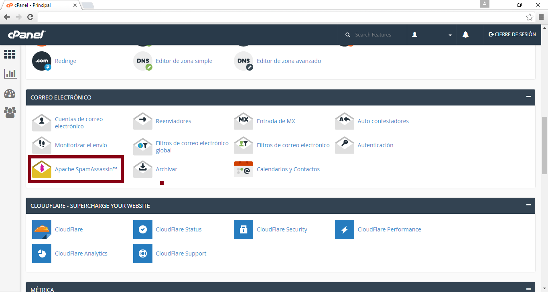Click the Reenviadores forwarders icon

pos(143,121)
